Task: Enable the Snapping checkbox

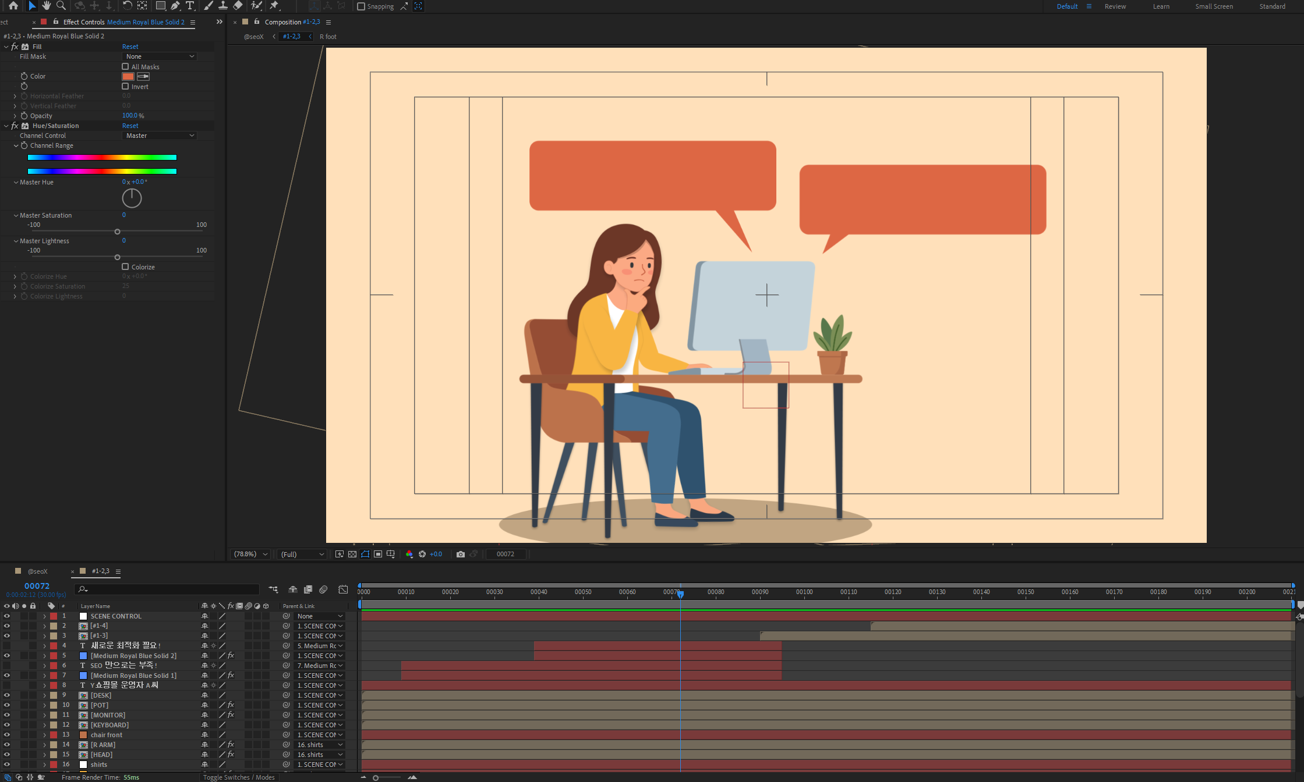Action: coord(361,6)
